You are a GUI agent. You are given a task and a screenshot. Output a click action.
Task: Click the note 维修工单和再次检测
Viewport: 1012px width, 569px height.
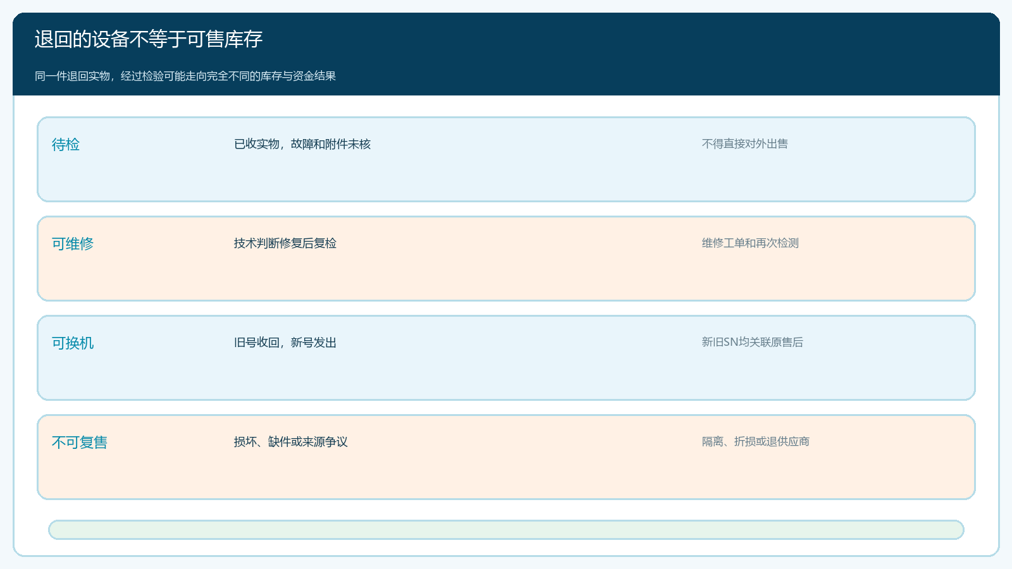point(750,243)
